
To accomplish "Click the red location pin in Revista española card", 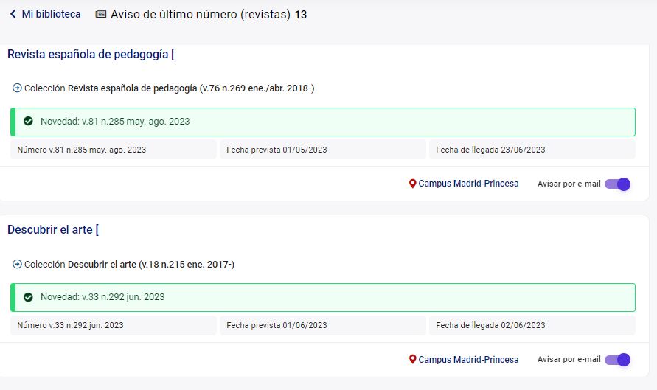I will [413, 184].
